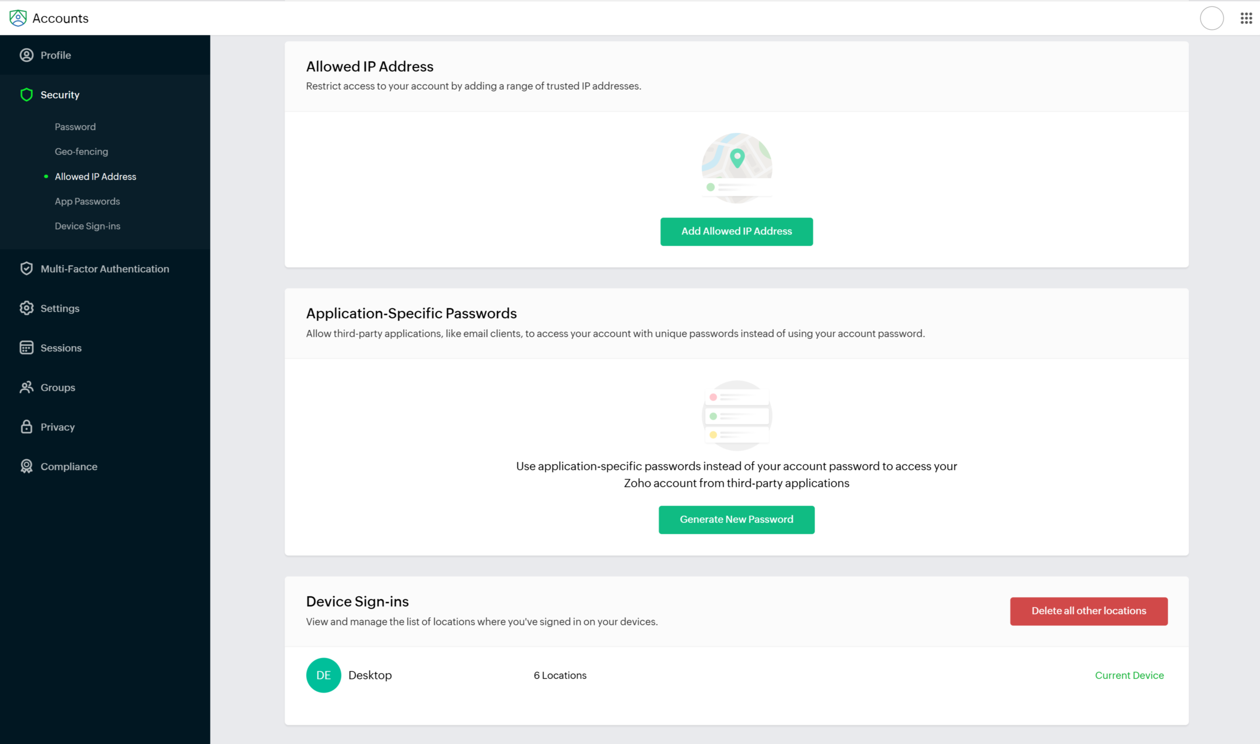Click the Generate New Password button
Viewport: 1260px width, 744px height.
point(736,519)
